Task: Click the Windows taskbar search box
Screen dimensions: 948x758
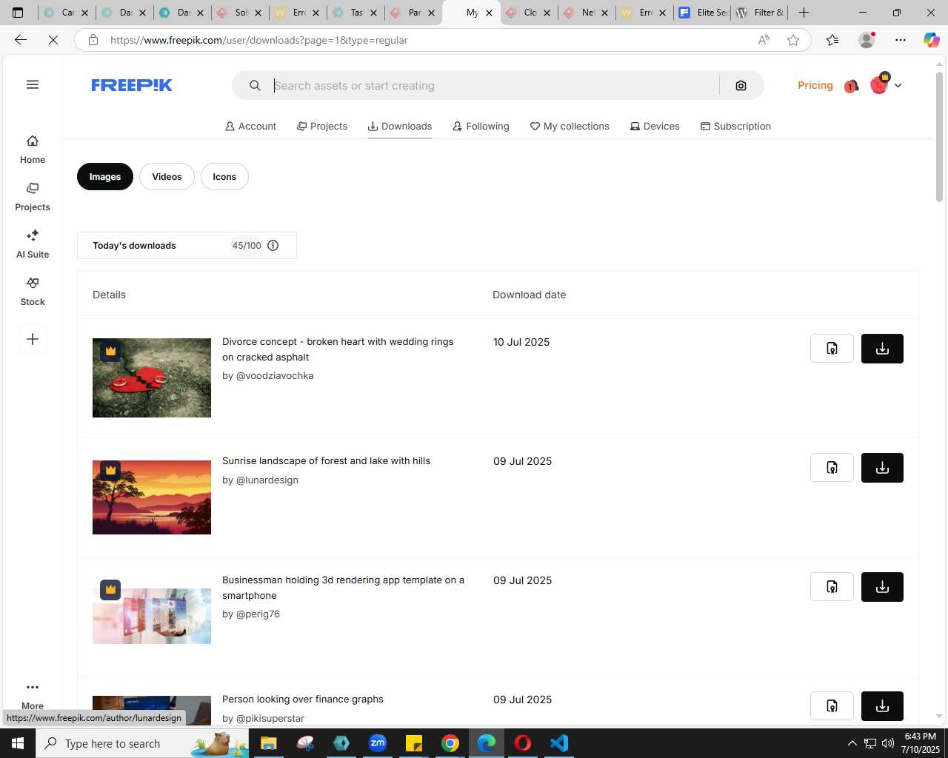Action: tap(142, 743)
